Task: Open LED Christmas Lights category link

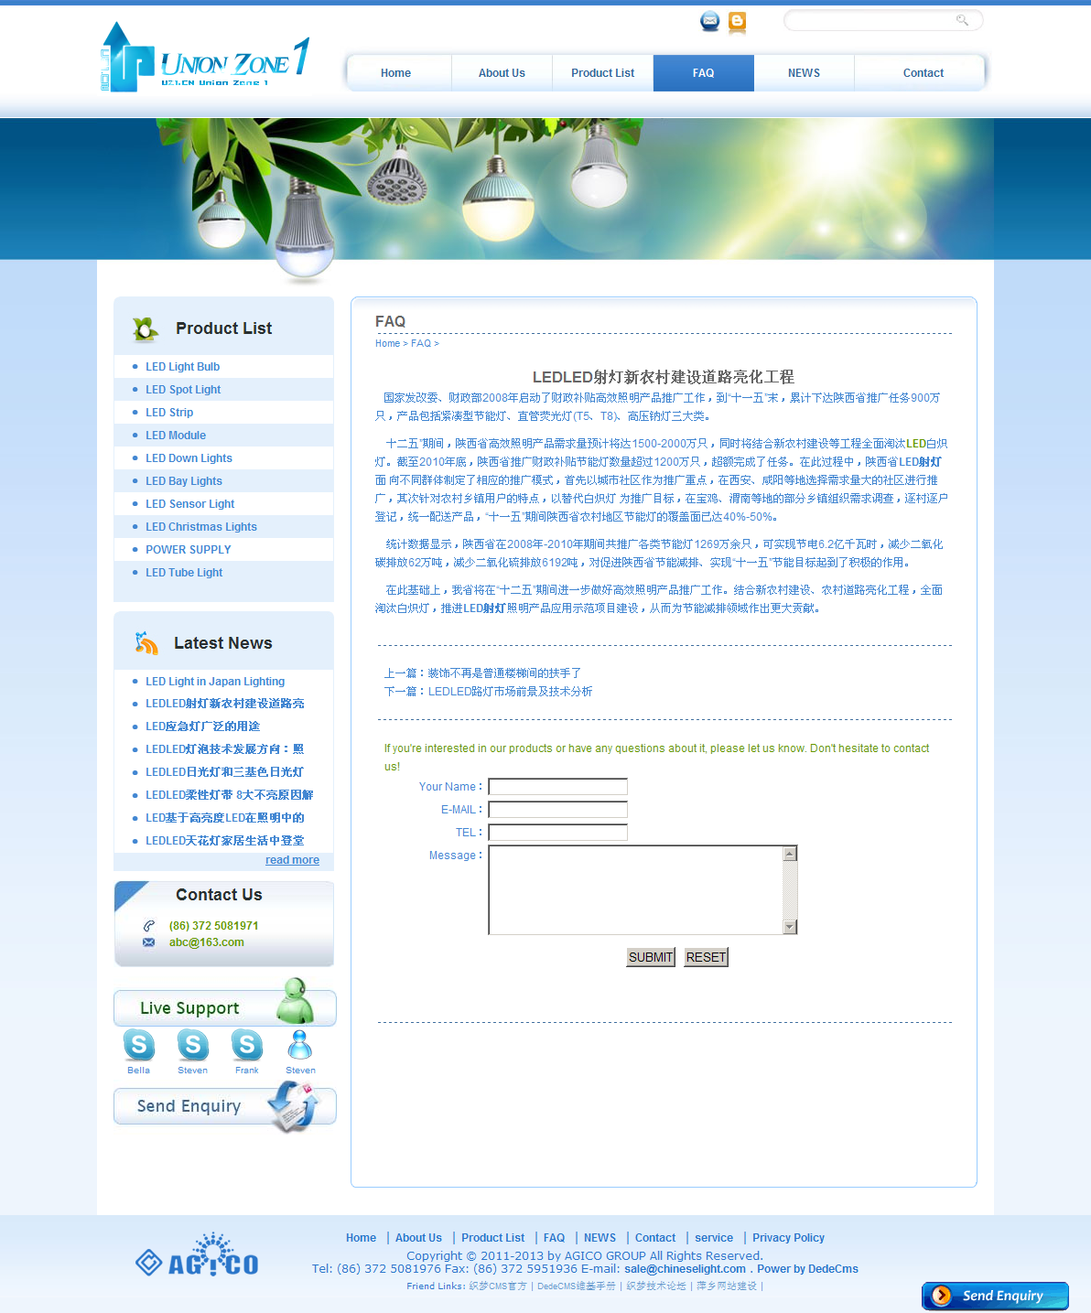Action: [x=201, y=527]
